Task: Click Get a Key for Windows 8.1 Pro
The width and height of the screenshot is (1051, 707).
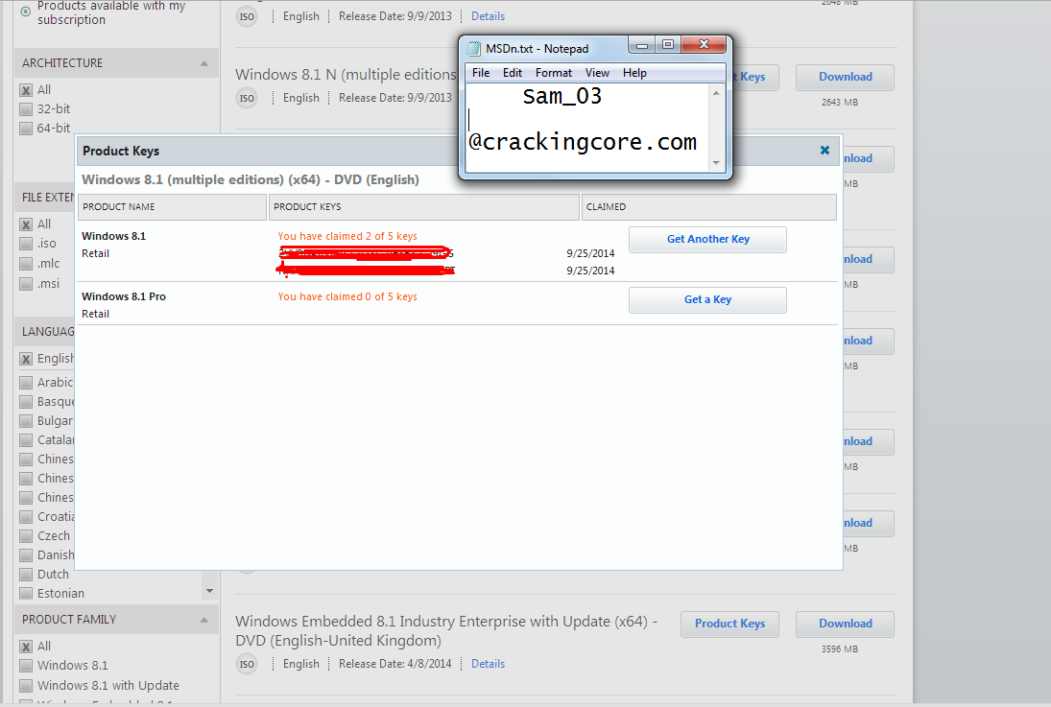Action: (707, 299)
